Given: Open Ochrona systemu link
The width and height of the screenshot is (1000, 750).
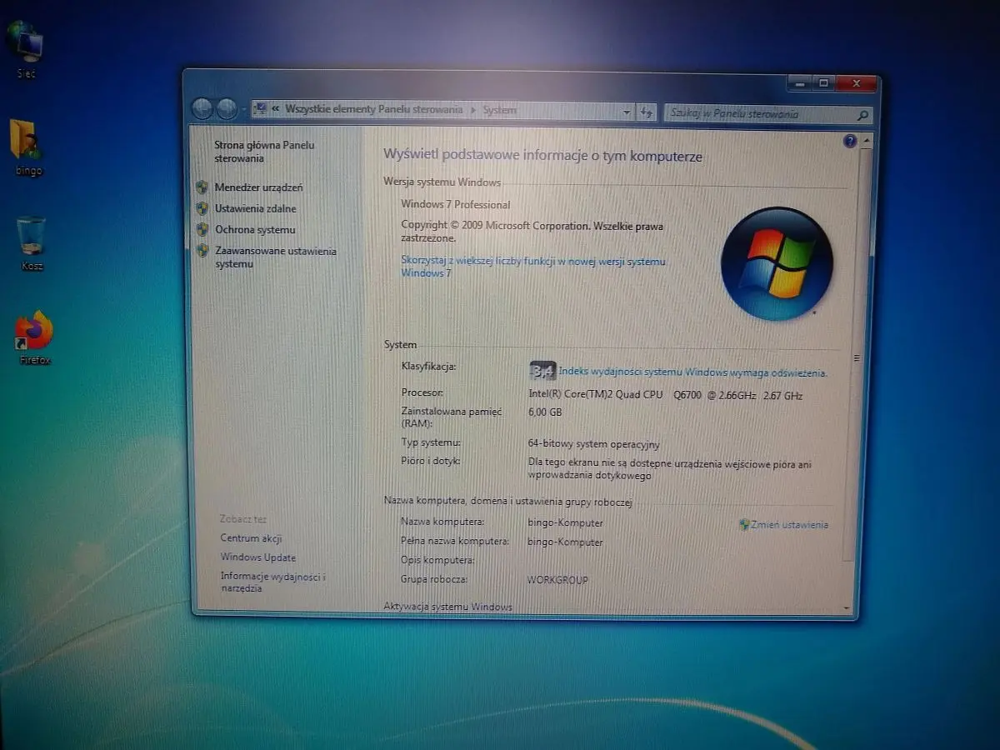Looking at the screenshot, I should (x=255, y=229).
